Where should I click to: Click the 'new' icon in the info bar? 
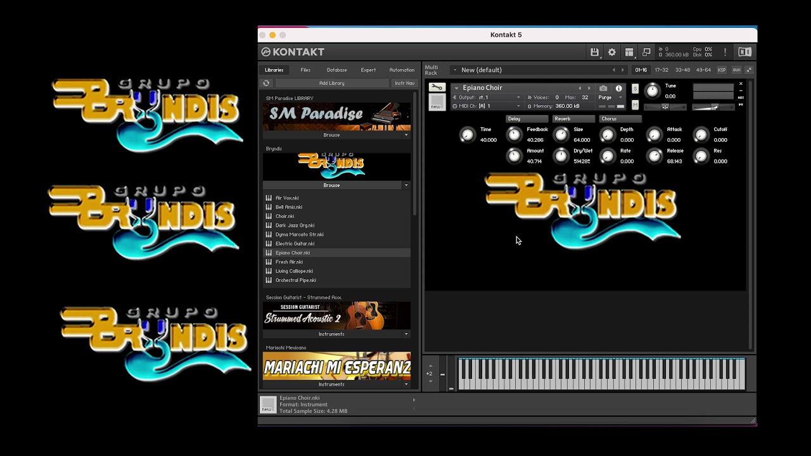tap(269, 404)
